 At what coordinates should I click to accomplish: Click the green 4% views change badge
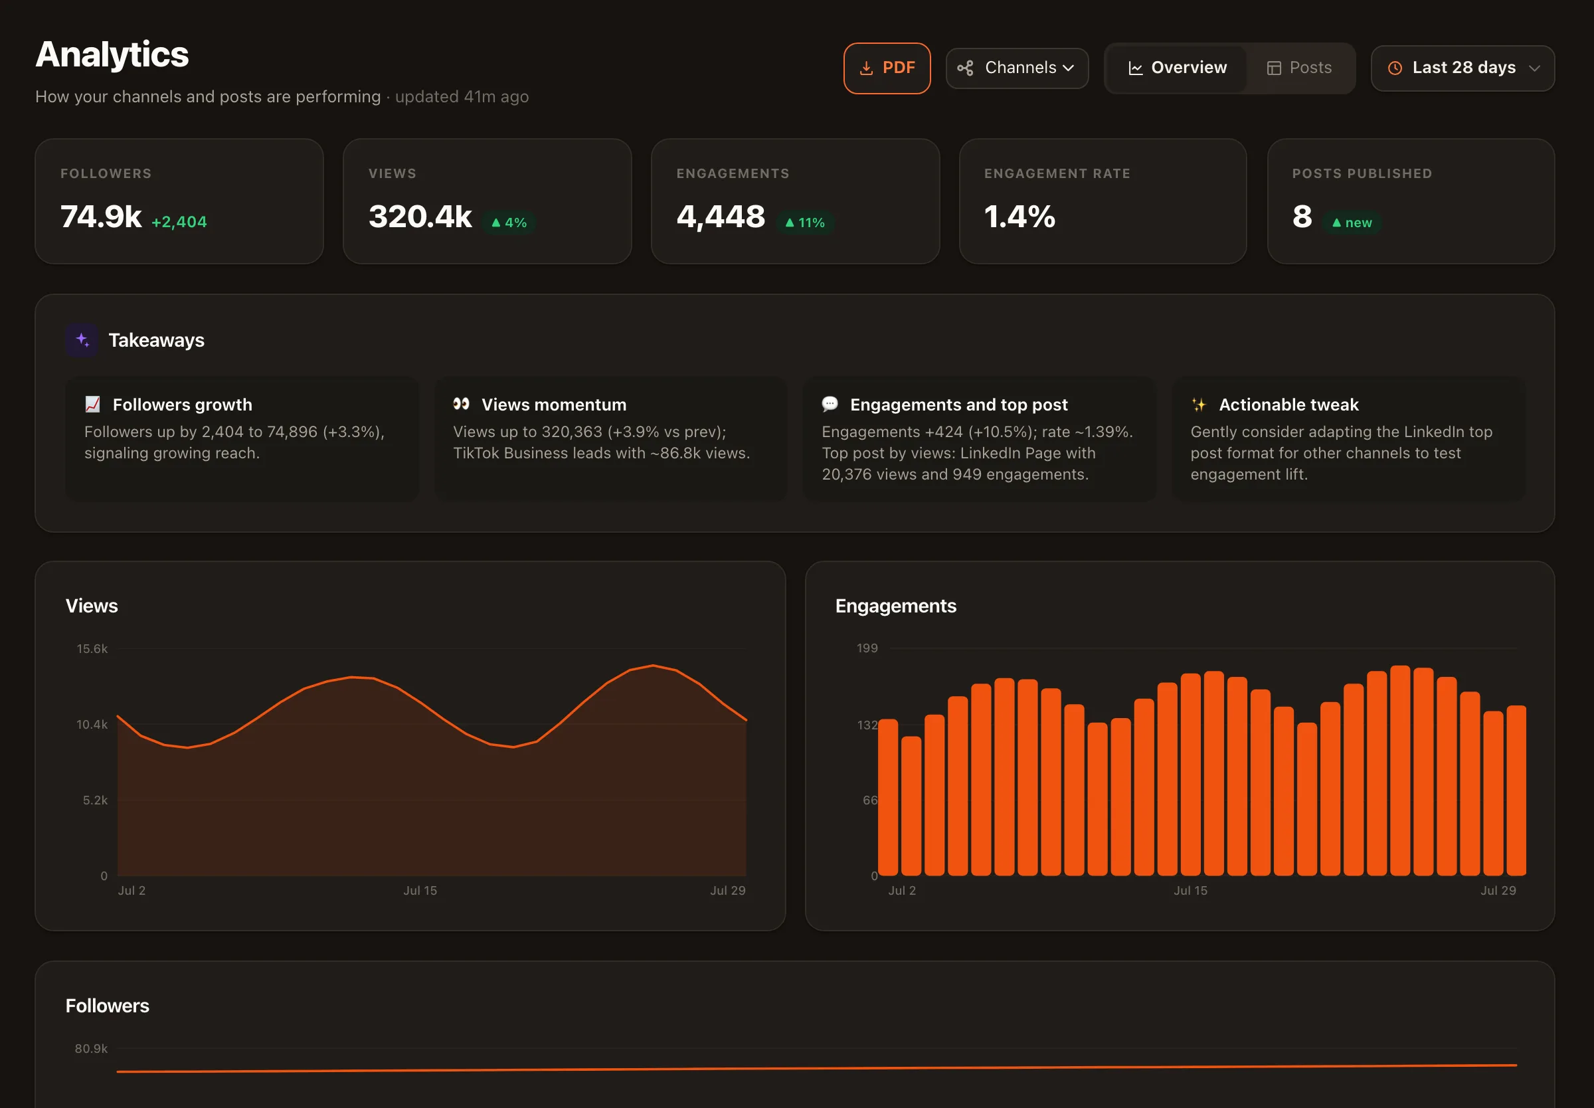pyautogui.click(x=509, y=222)
